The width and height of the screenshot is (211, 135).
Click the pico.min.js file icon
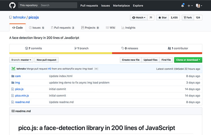click(13, 96)
